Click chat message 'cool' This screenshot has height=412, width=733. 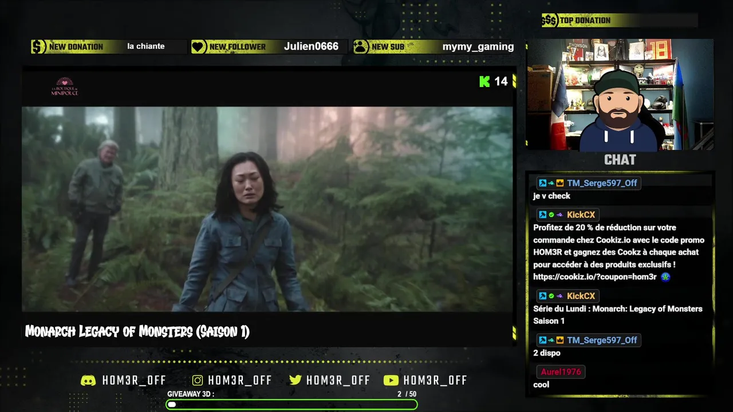click(541, 385)
